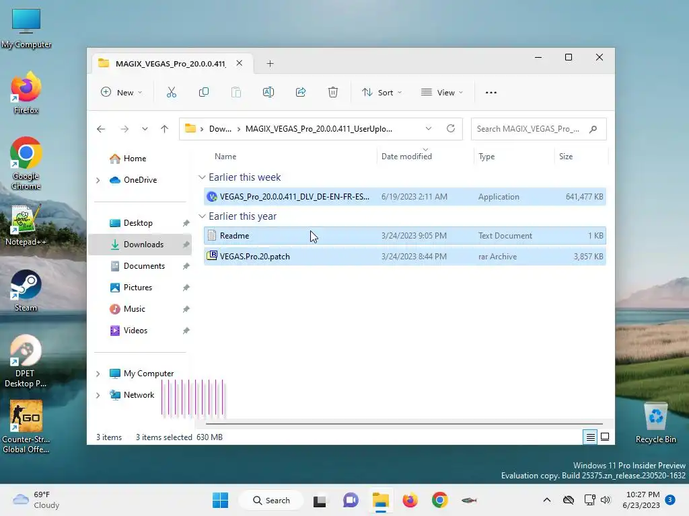
Task: Open the clock and date 10:27 PM
Action: coord(641,500)
